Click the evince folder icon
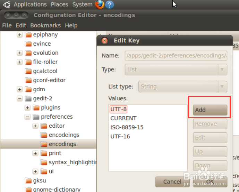The image size is (239, 192). 28,44
